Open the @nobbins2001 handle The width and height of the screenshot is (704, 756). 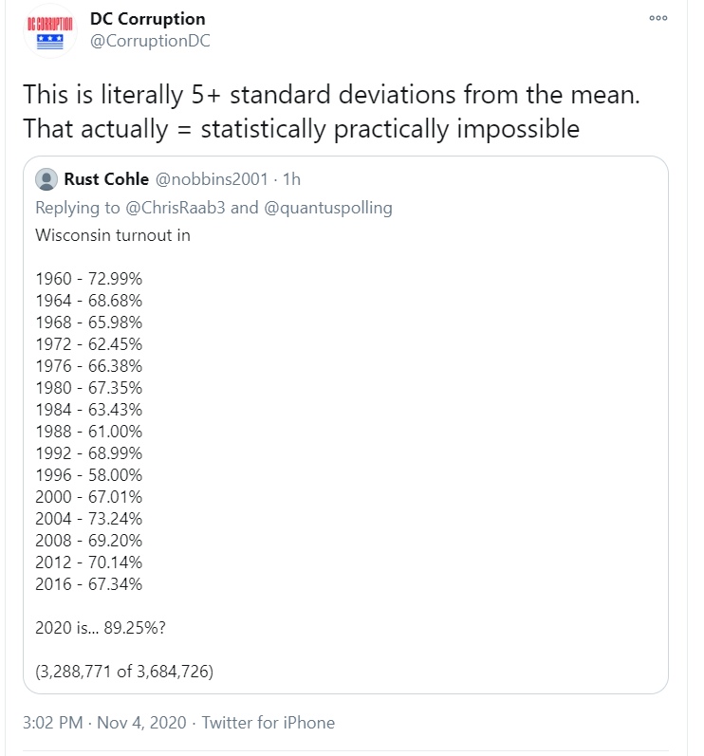212,179
